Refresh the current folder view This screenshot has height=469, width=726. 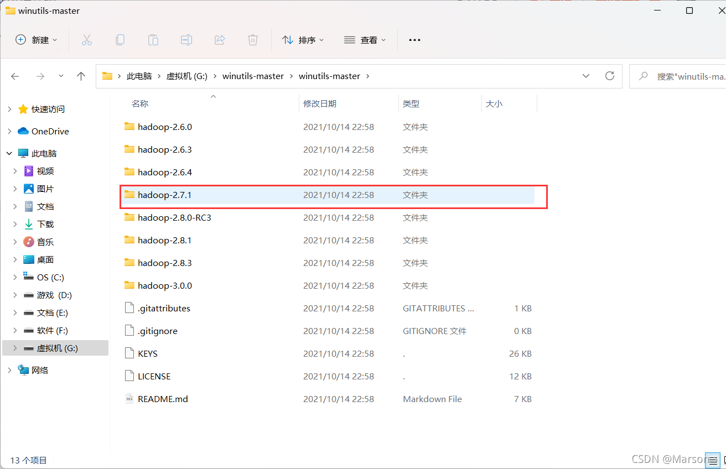point(610,76)
